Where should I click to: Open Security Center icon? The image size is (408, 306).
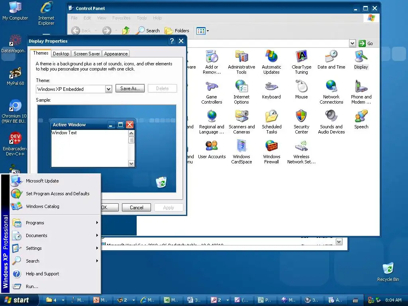pyautogui.click(x=301, y=122)
